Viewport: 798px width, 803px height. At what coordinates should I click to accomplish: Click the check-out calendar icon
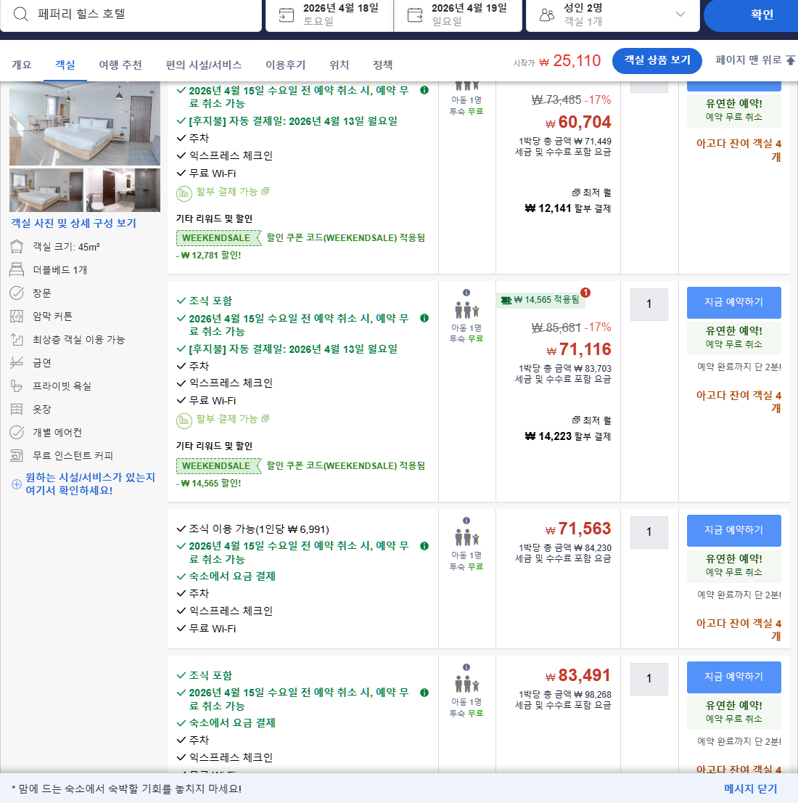415,15
